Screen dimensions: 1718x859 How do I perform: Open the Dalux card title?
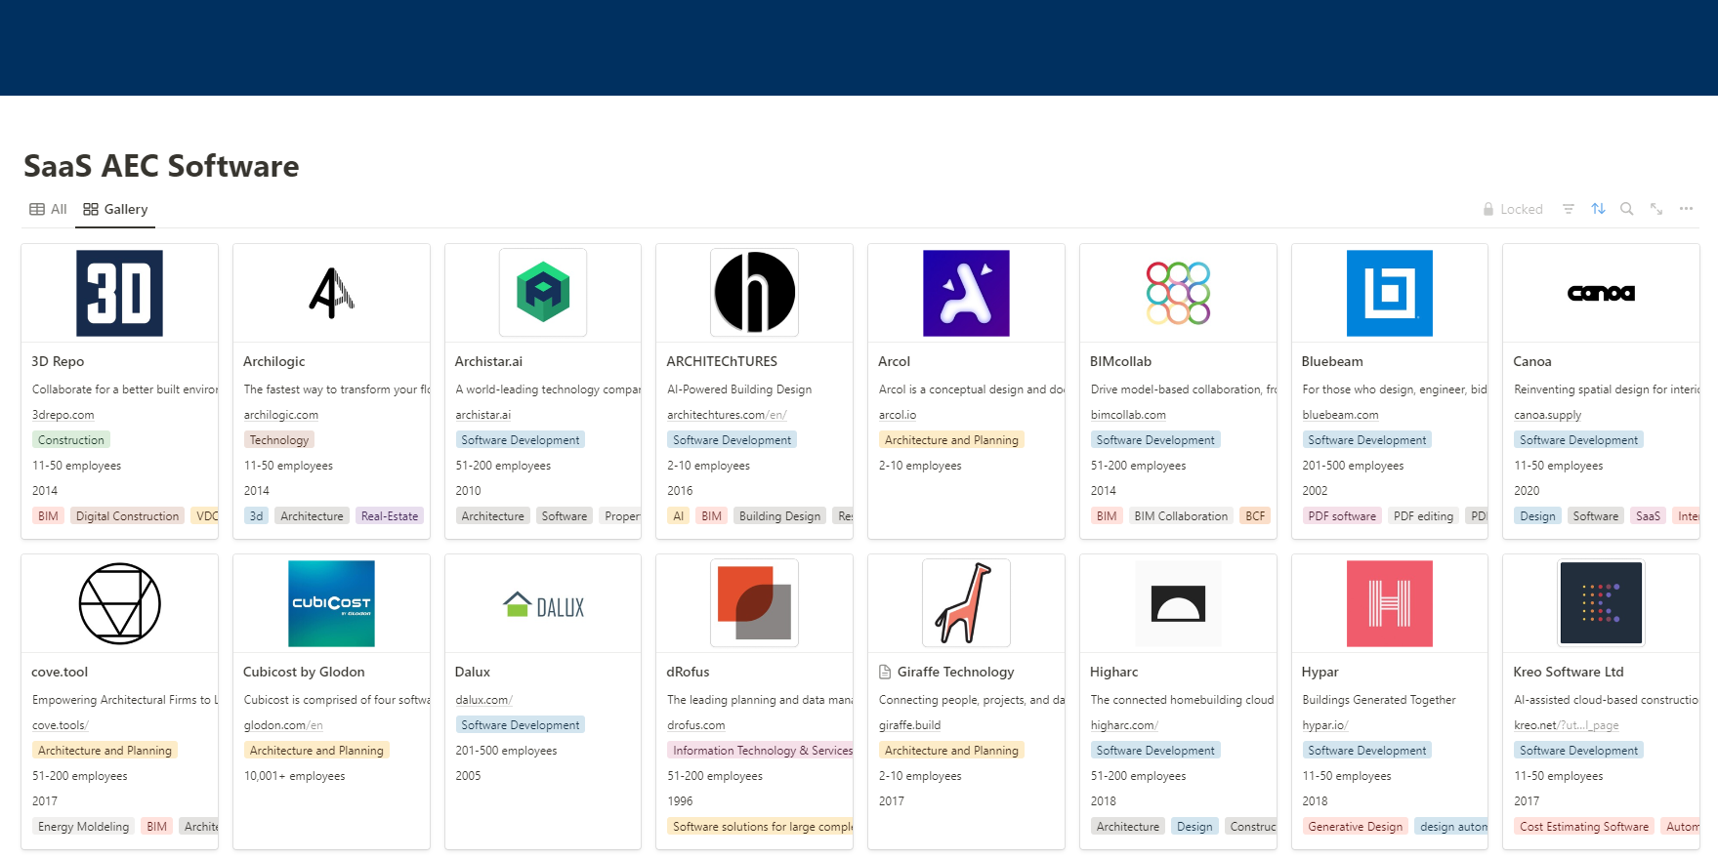tap(473, 672)
